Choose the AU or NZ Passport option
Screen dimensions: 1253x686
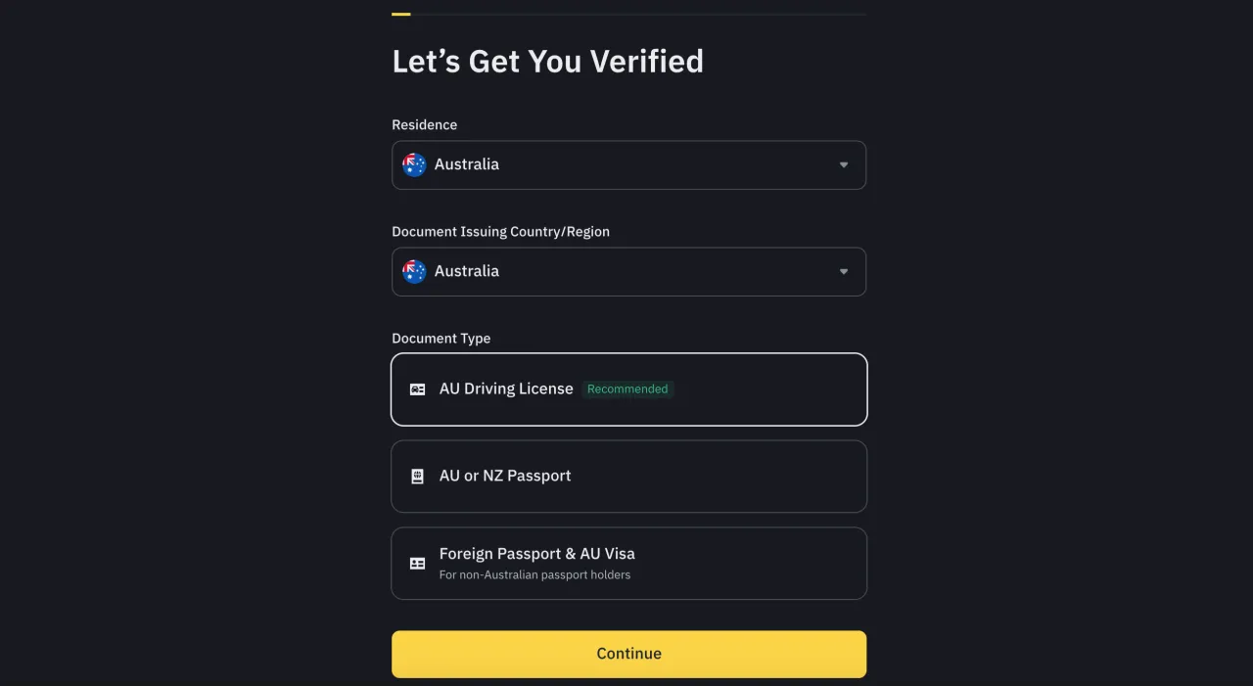point(628,477)
